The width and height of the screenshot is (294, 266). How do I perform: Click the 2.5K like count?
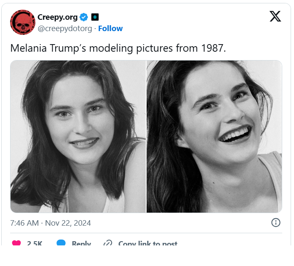[35, 244]
